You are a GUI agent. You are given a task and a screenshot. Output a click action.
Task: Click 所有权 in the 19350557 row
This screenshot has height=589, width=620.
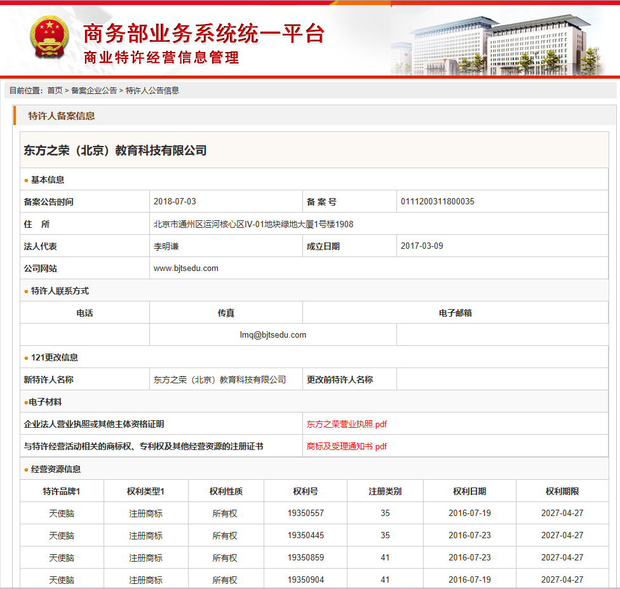(225, 513)
